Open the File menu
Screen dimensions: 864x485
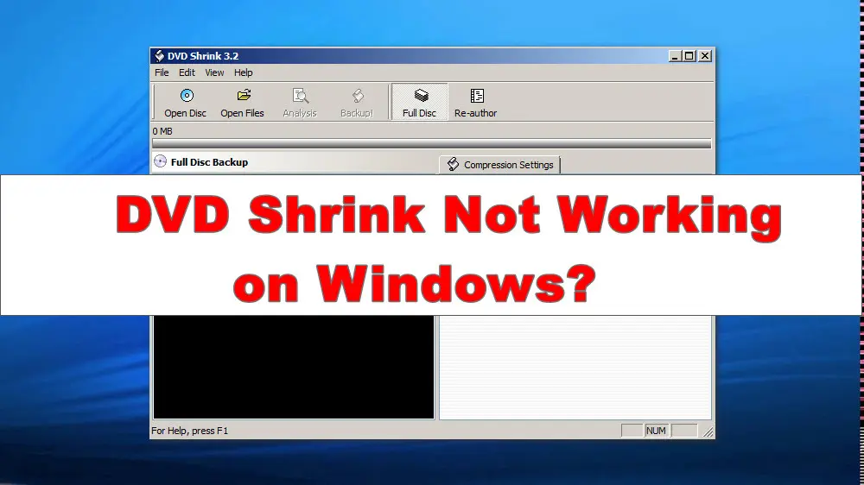[x=162, y=72]
